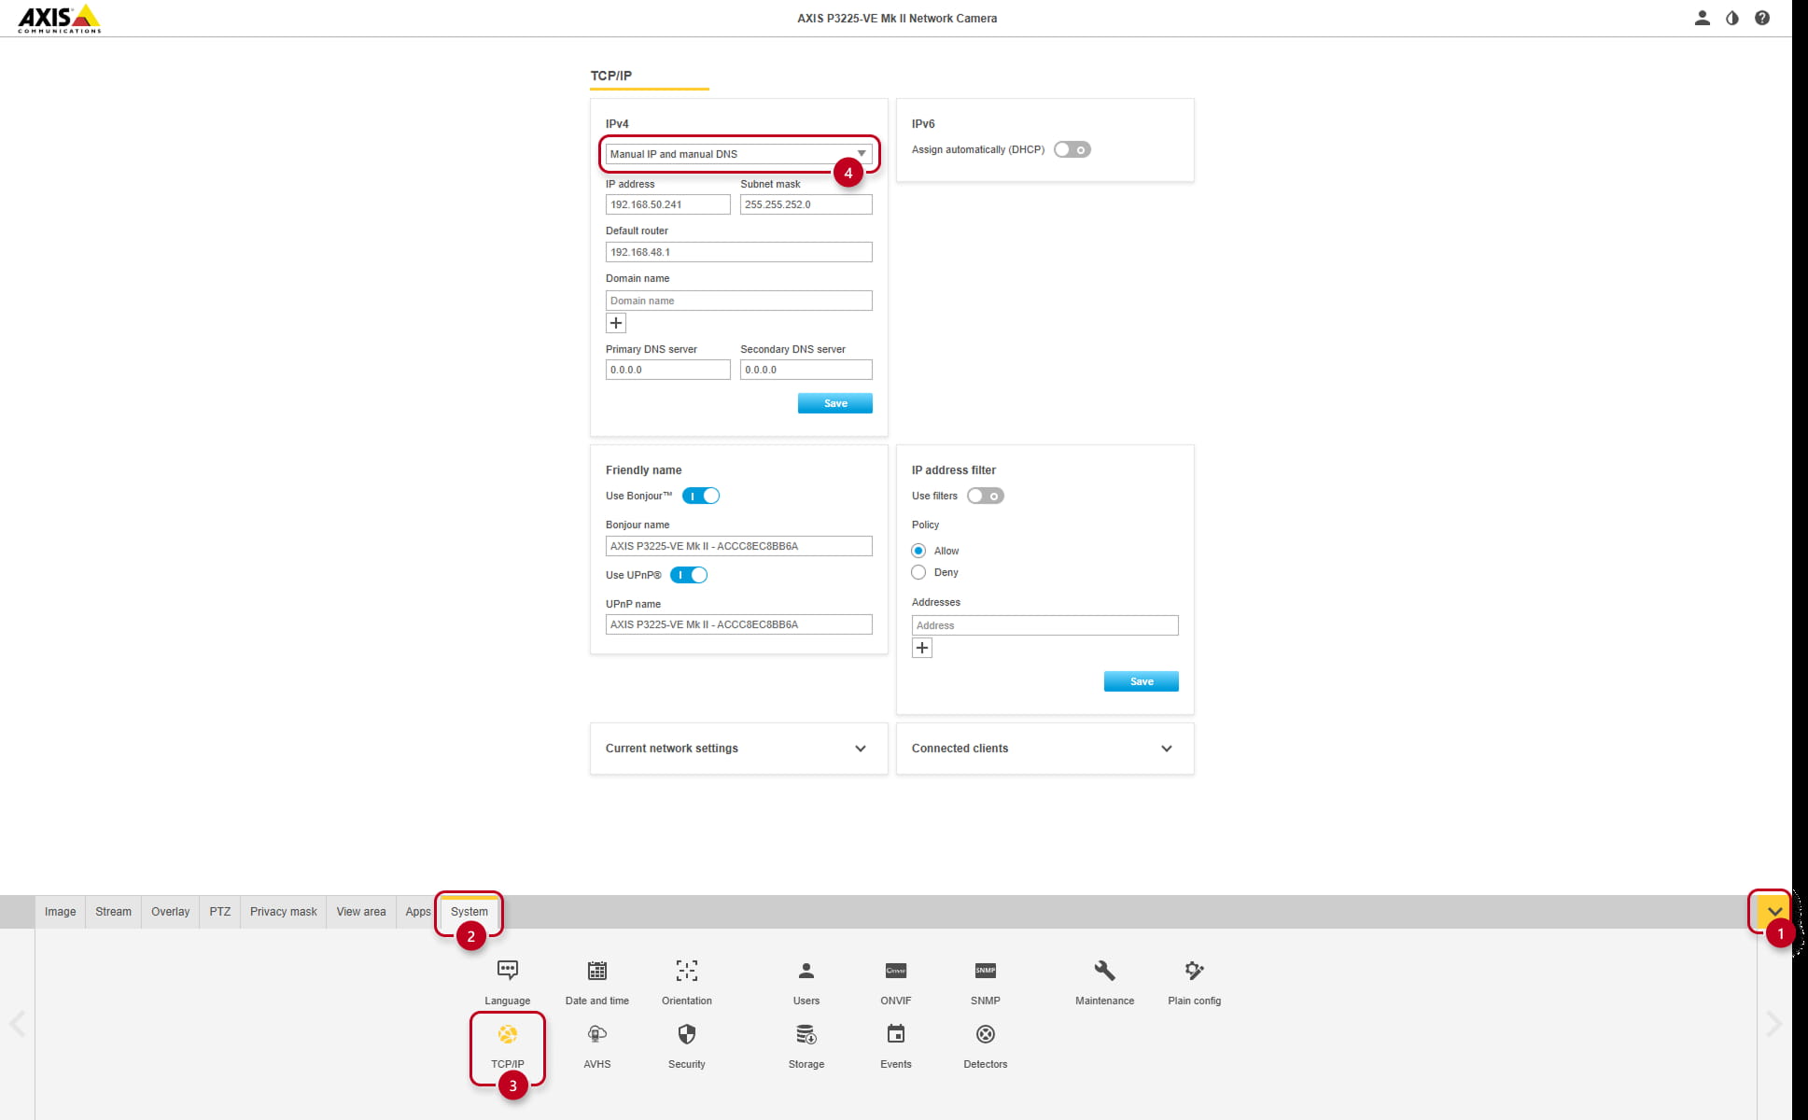The image size is (1808, 1120).
Task: Click the user account icon
Action: click(x=1703, y=18)
